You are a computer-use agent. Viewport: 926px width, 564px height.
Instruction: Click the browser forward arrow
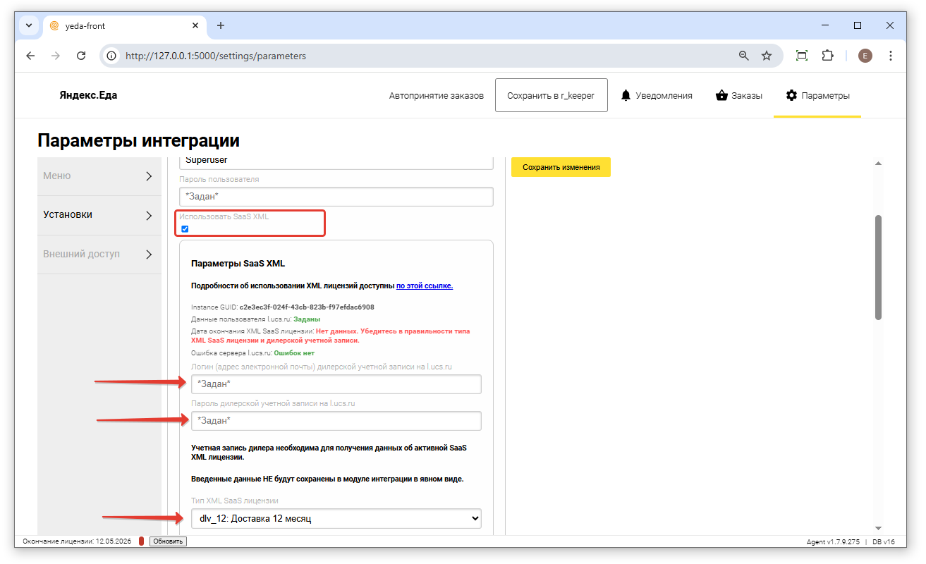coord(56,56)
